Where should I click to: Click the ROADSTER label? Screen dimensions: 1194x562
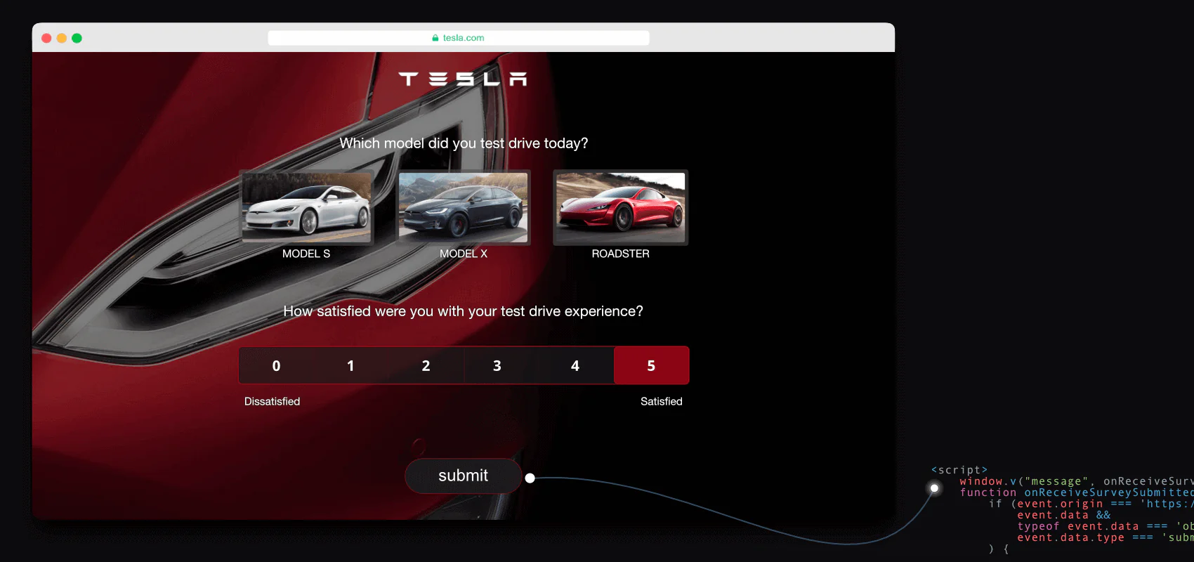(620, 254)
